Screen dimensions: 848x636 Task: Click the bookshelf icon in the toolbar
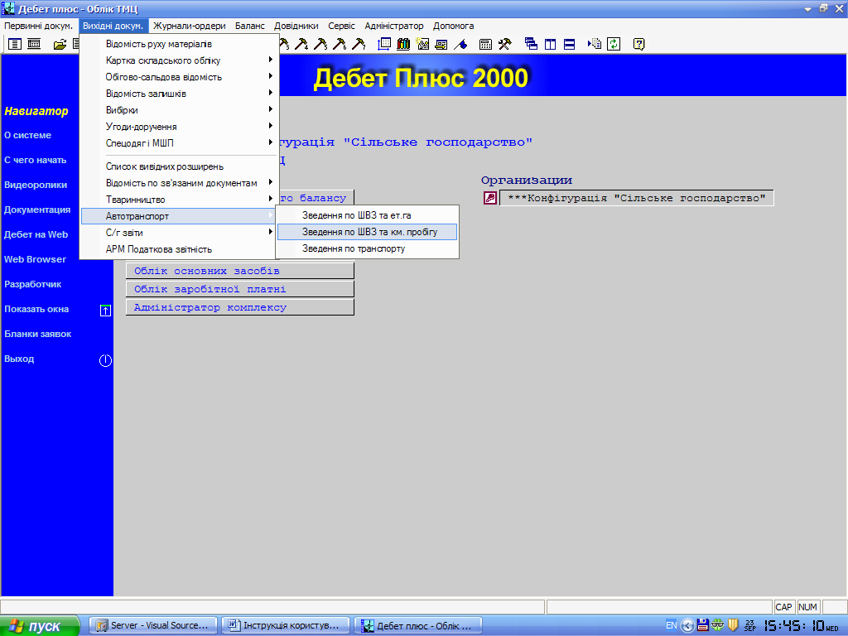pyautogui.click(x=404, y=44)
